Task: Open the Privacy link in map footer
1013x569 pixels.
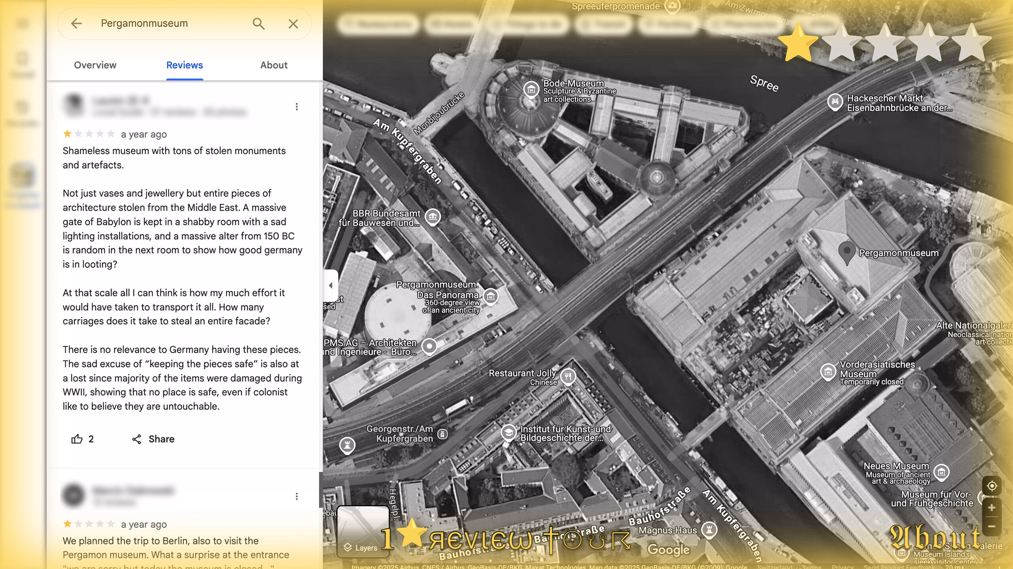Action: [842, 567]
